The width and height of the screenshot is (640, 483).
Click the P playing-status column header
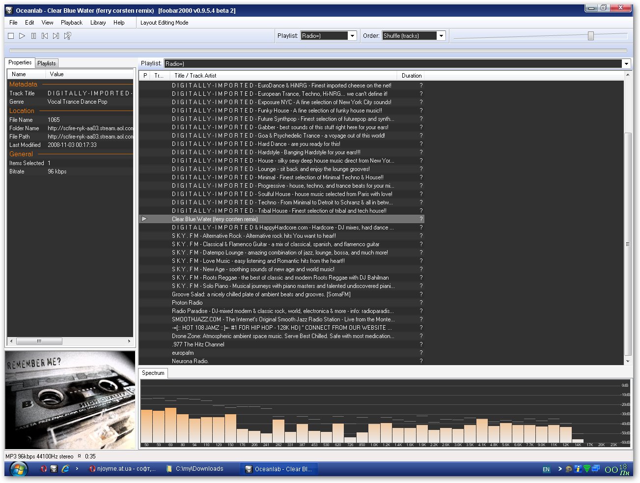coord(145,76)
